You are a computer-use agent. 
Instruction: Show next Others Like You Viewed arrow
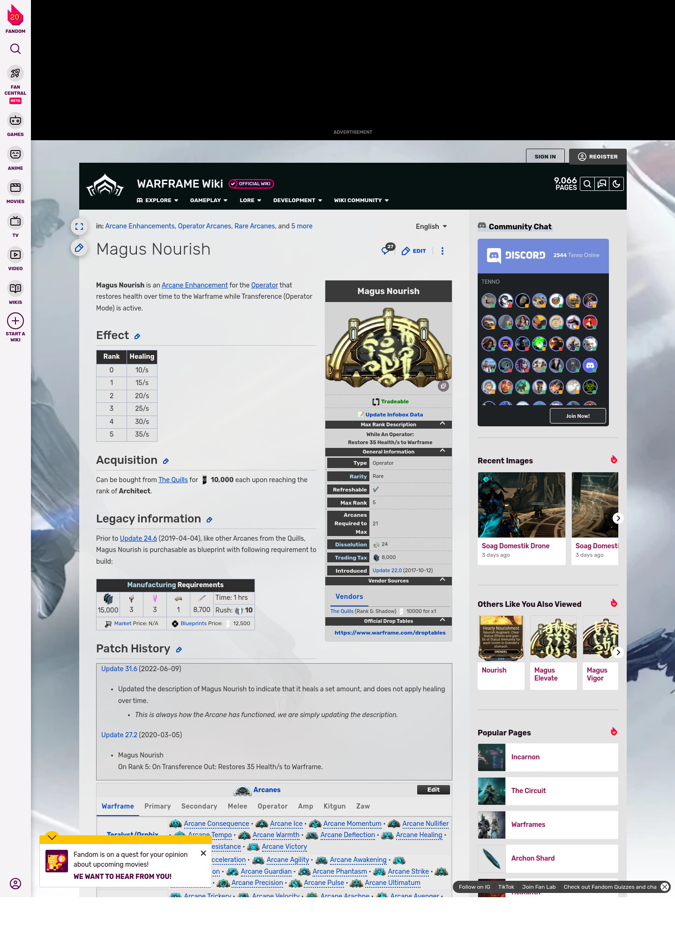[x=618, y=652]
